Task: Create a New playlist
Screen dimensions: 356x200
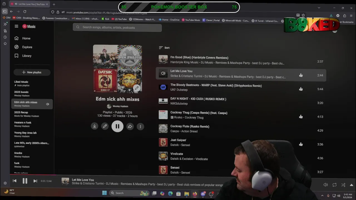Action: 32,72
